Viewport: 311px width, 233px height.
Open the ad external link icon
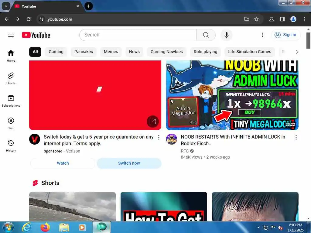153,121
